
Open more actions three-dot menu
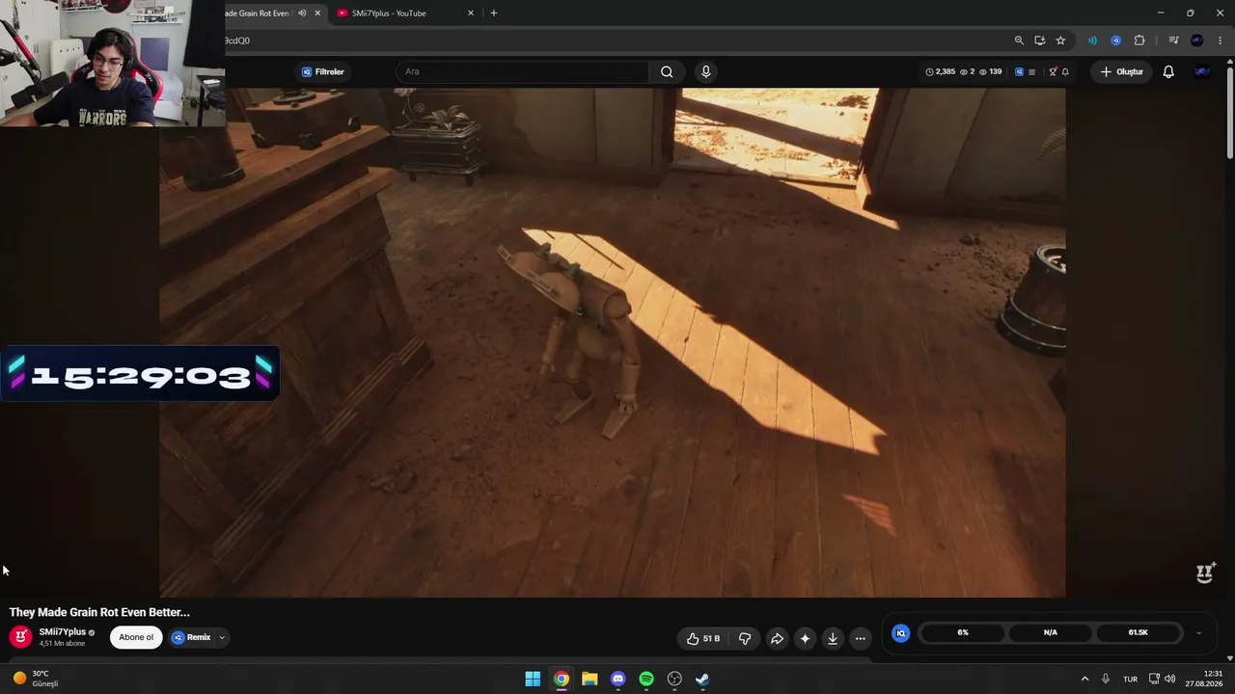pyautogui.click(x=861, y=638)
